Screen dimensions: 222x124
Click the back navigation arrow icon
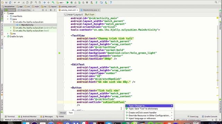[45, 2]
